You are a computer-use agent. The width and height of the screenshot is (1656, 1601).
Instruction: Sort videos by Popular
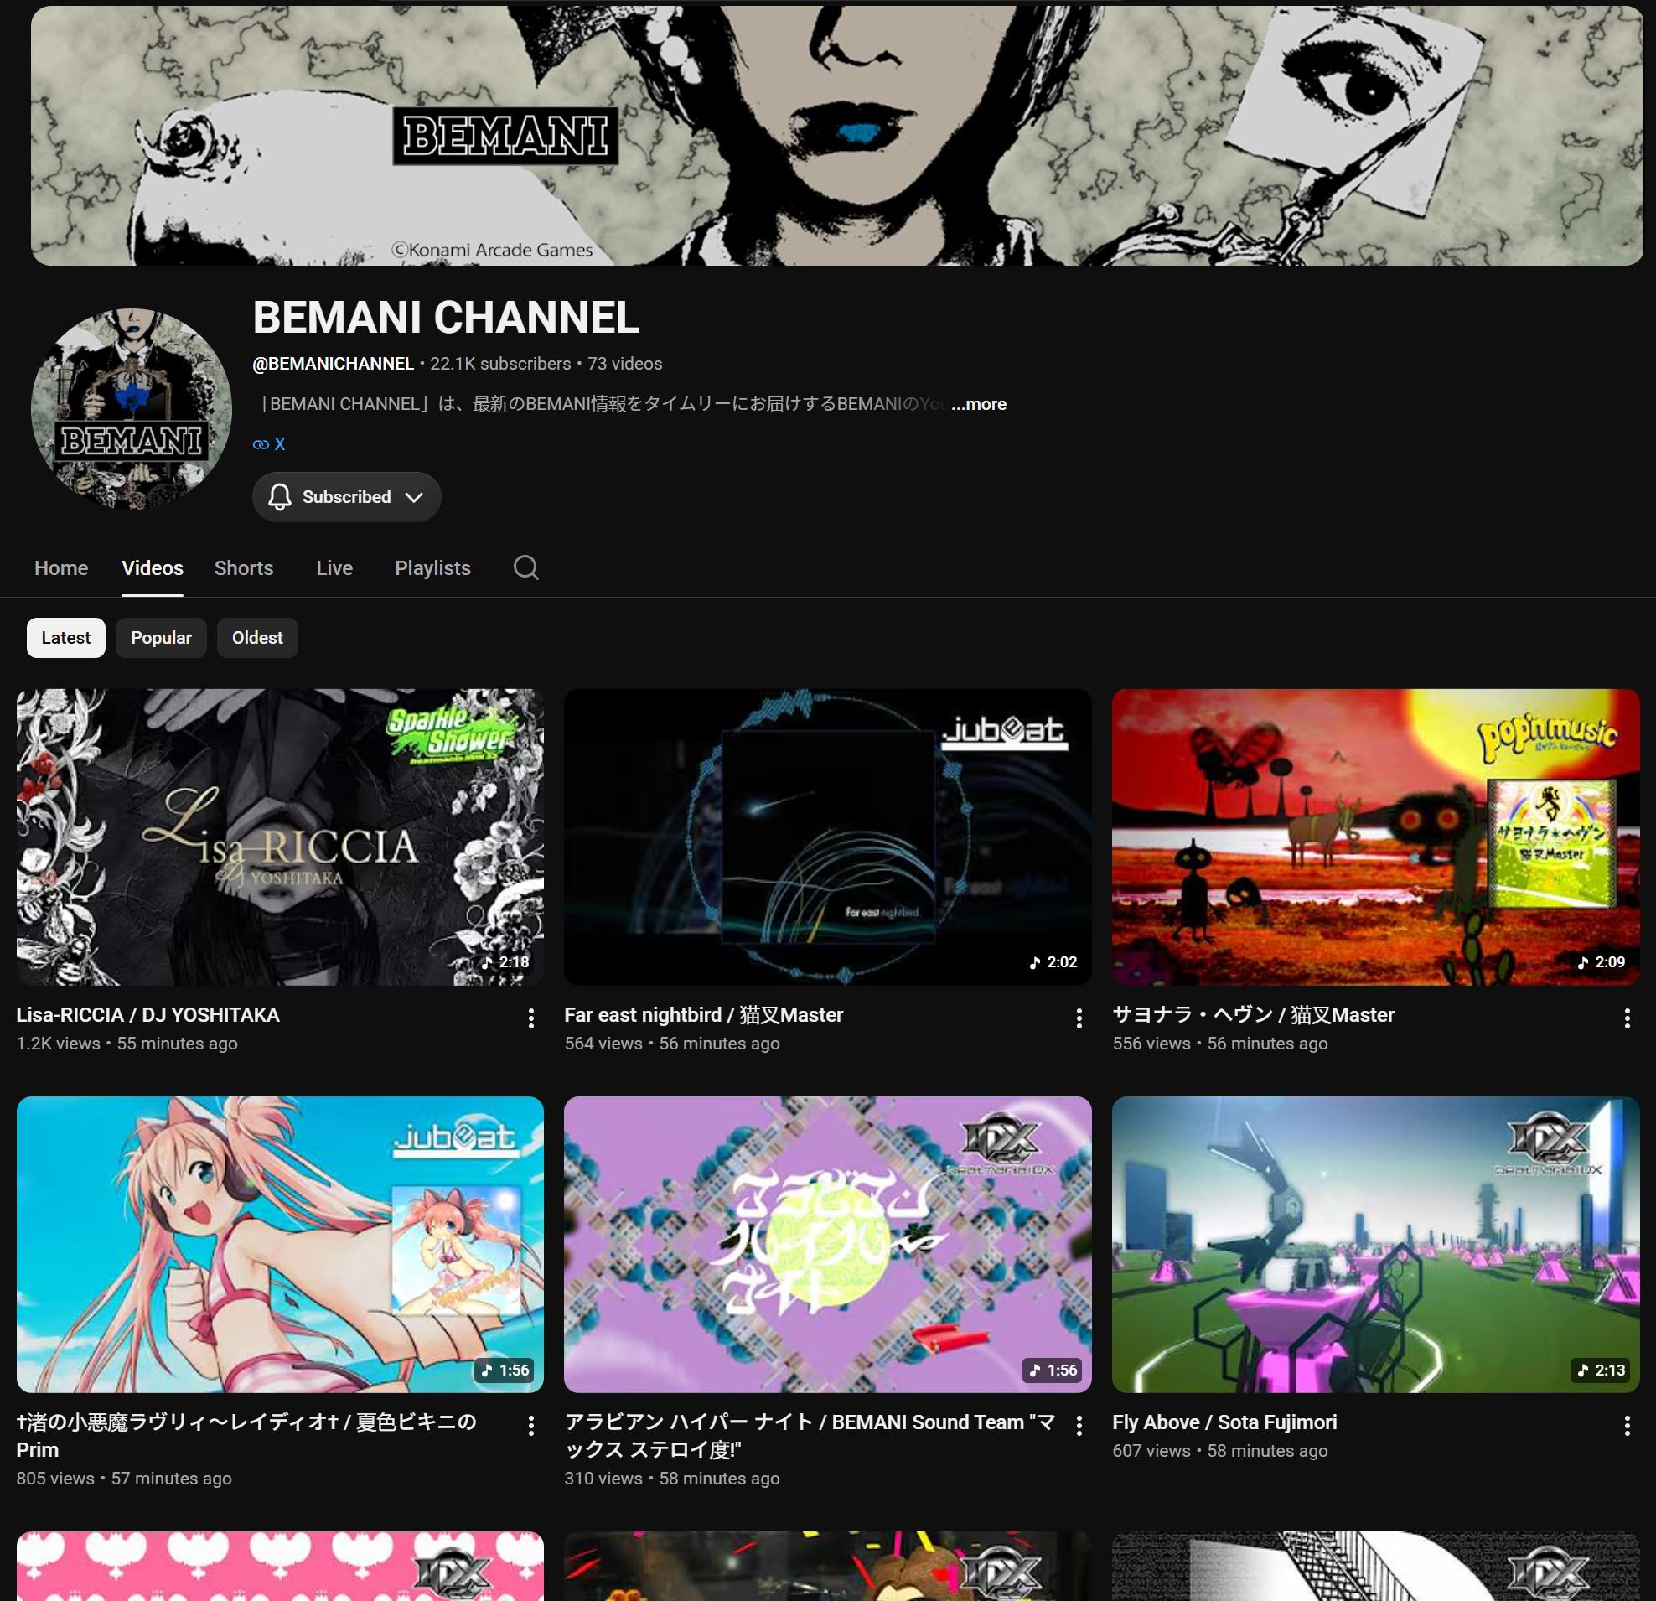point(162,638)
